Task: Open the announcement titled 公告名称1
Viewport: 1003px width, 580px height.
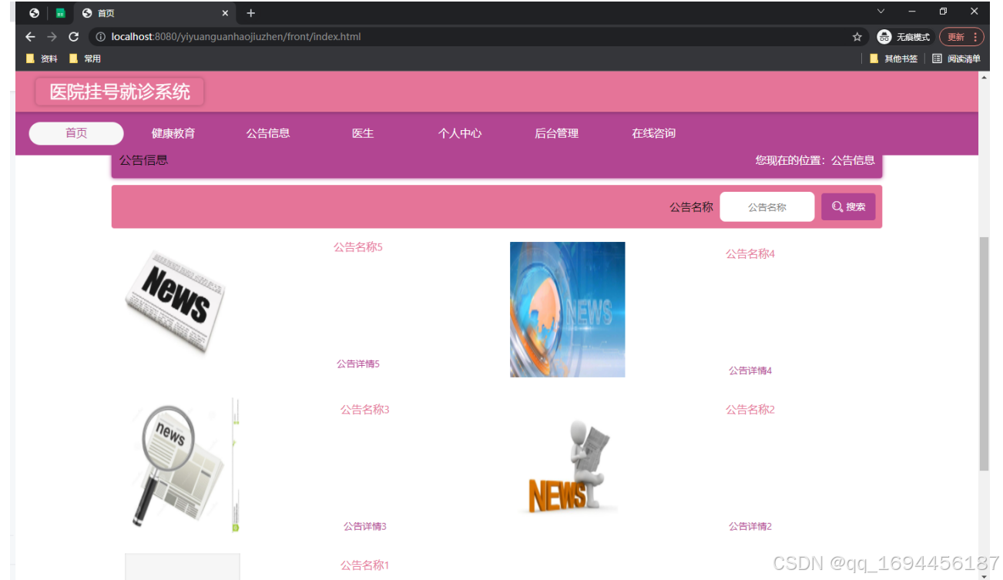Action: [x=364, y=565]
